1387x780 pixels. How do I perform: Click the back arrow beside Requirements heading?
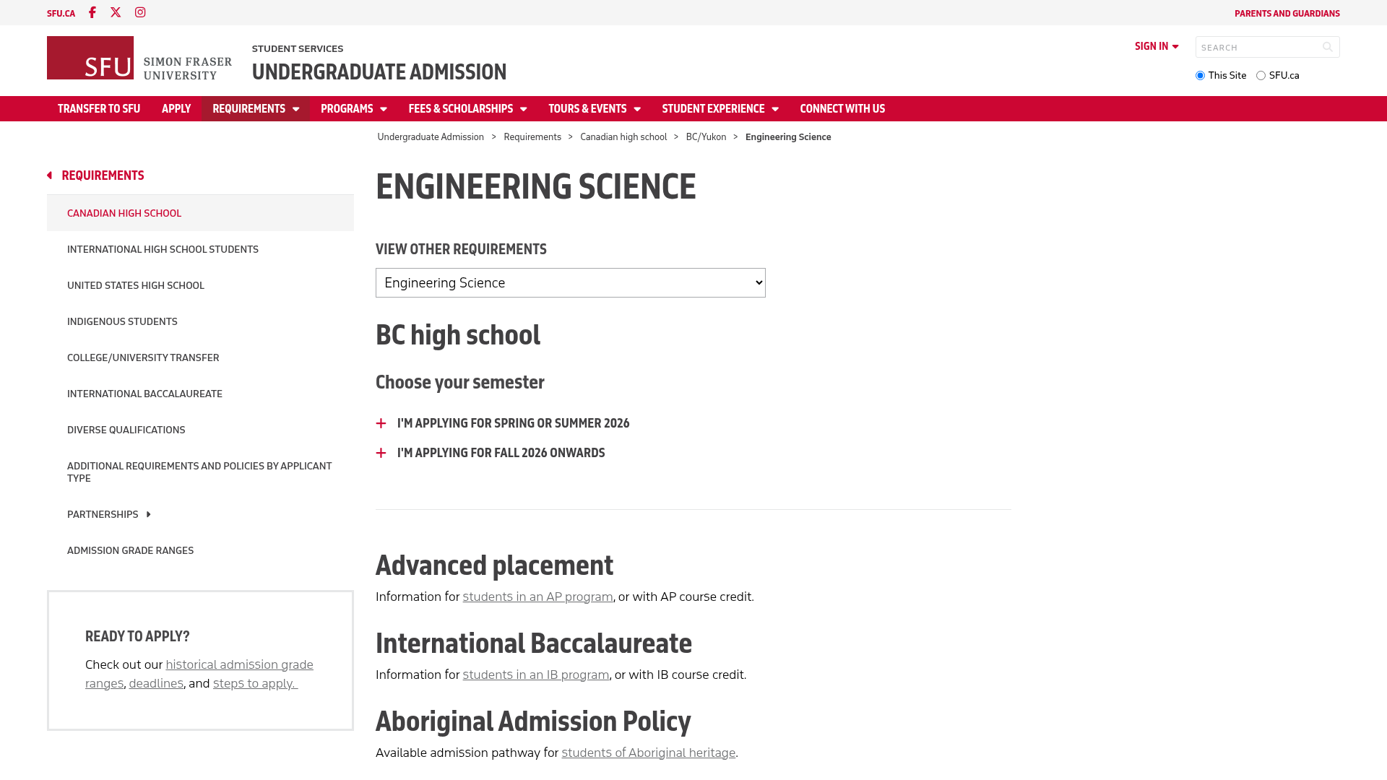point(50,175)
